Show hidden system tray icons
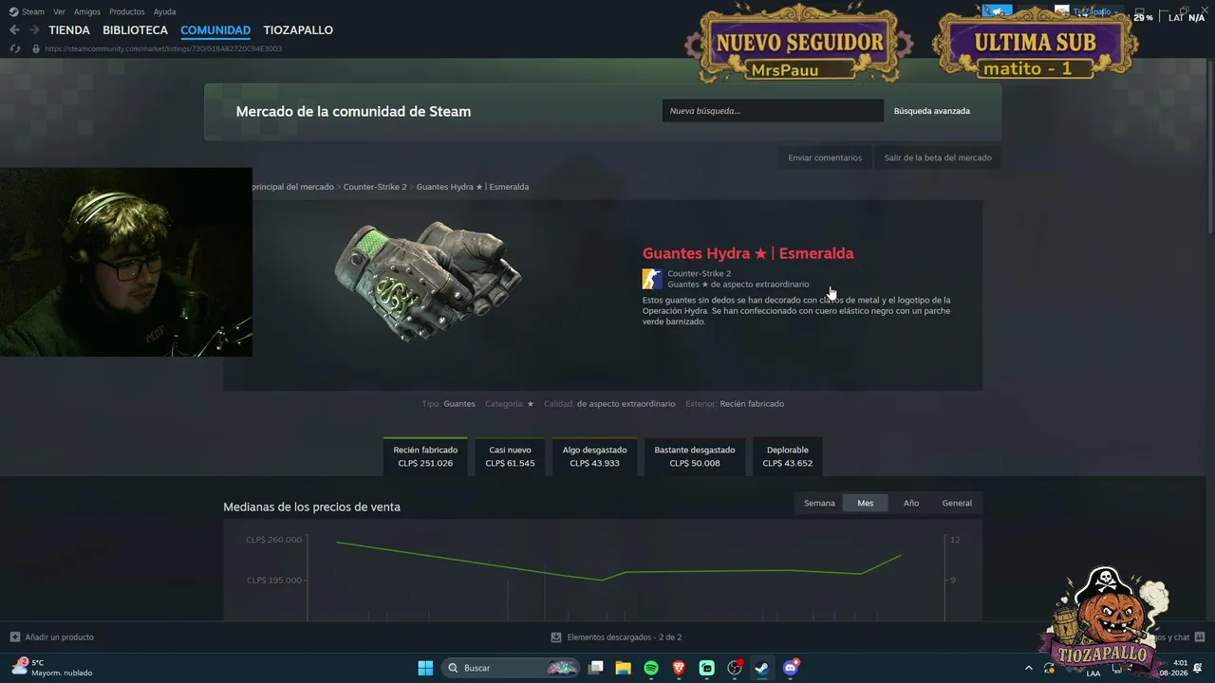Screen dimensions: 1215x683 pyautogui.click(x=1029, y=668)
